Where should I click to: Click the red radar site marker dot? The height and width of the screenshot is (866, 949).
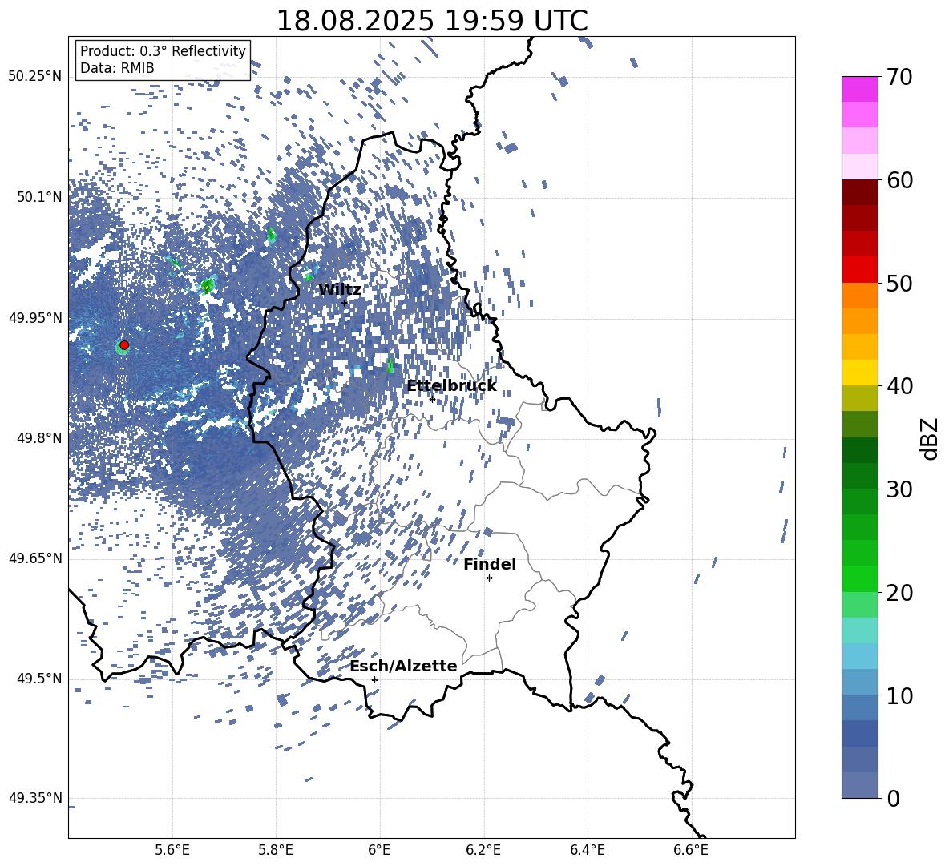124,345
